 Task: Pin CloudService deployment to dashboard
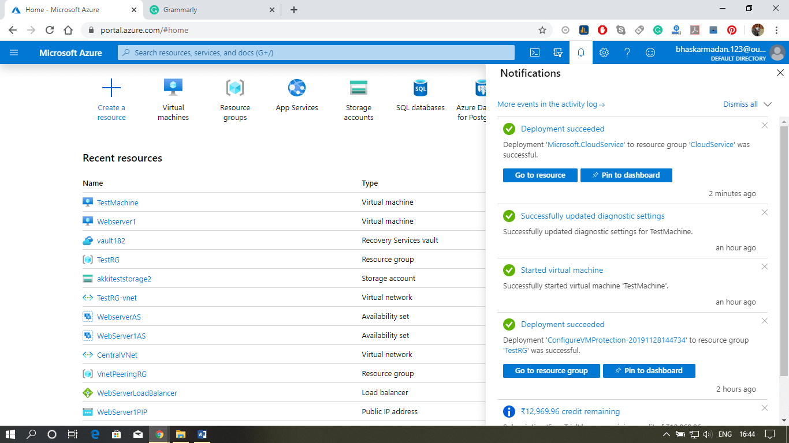pos(626,175)
